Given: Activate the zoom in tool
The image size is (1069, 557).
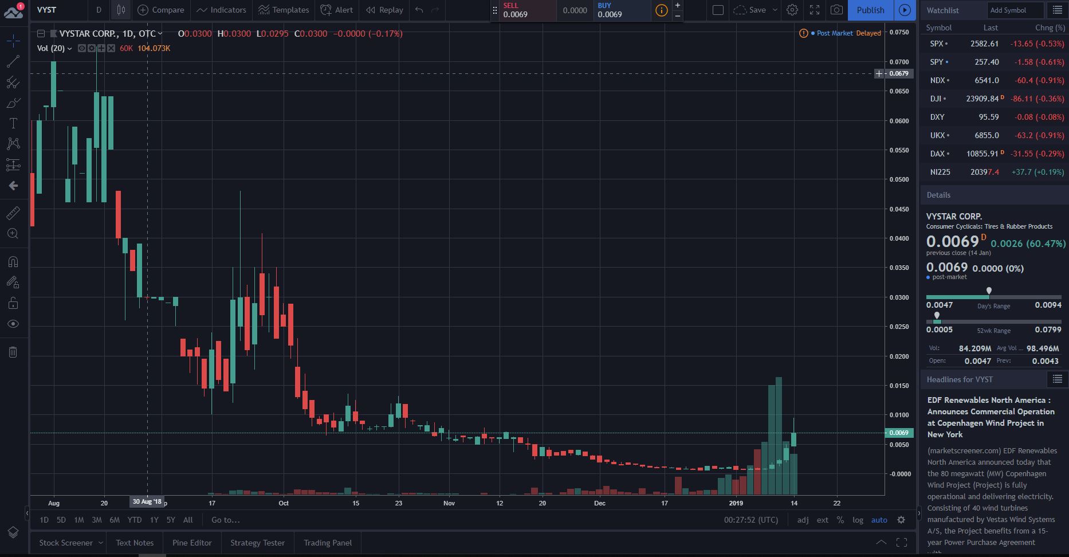Looking at the screenshot, I should (13, 234).
